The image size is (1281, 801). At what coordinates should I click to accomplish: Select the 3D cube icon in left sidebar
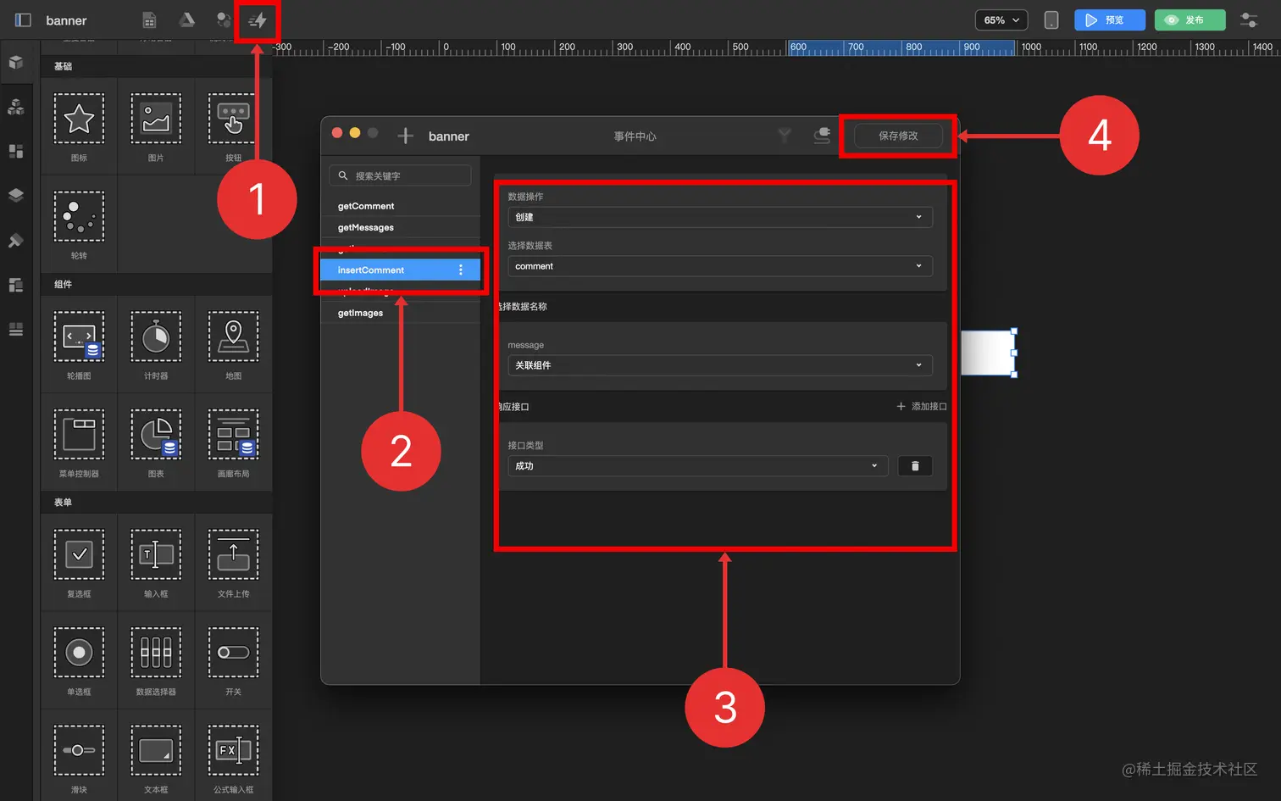[x=15, y=62]
